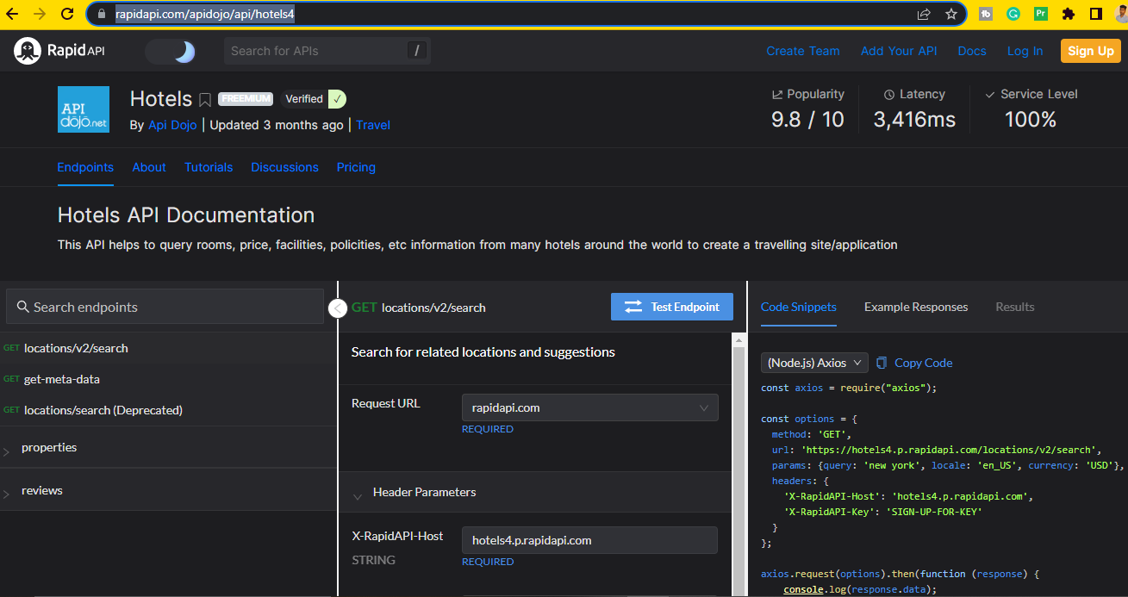Viewport: 1128px width, 597px height.
Task: Click the Search for APIs field
Action: coord(327,51)
